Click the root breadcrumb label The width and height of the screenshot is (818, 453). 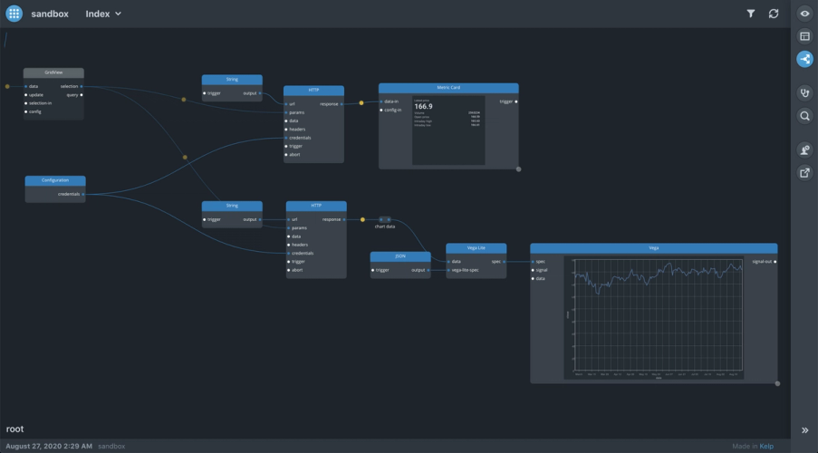(x=14, y=429)
